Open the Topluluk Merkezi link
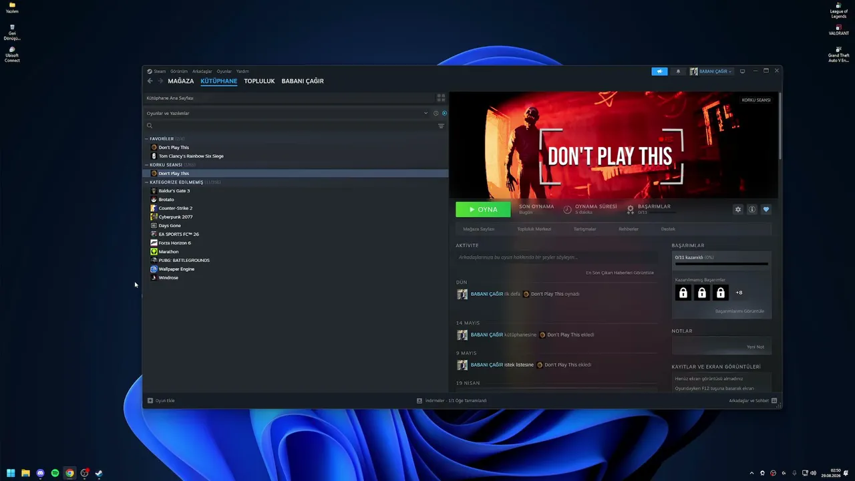 [x=534, y=229]
